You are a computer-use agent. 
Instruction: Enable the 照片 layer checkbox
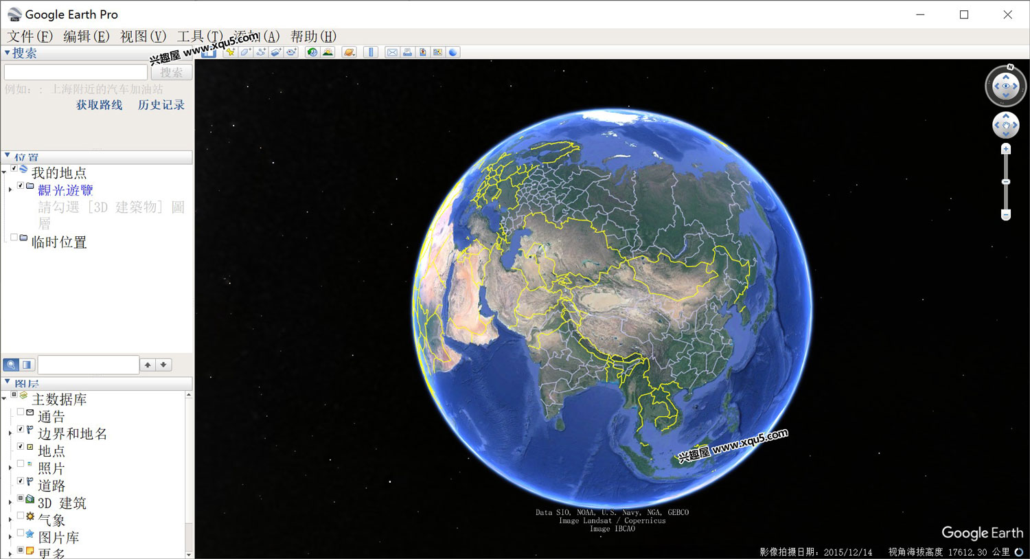coord(21,464)
